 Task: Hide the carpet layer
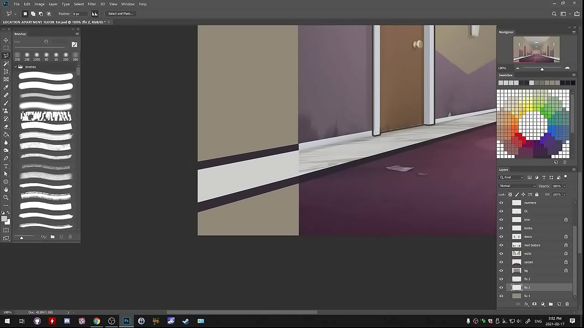501,262
